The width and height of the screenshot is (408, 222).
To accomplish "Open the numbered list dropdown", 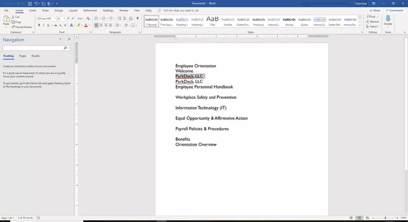I will (x=107, y=18).
